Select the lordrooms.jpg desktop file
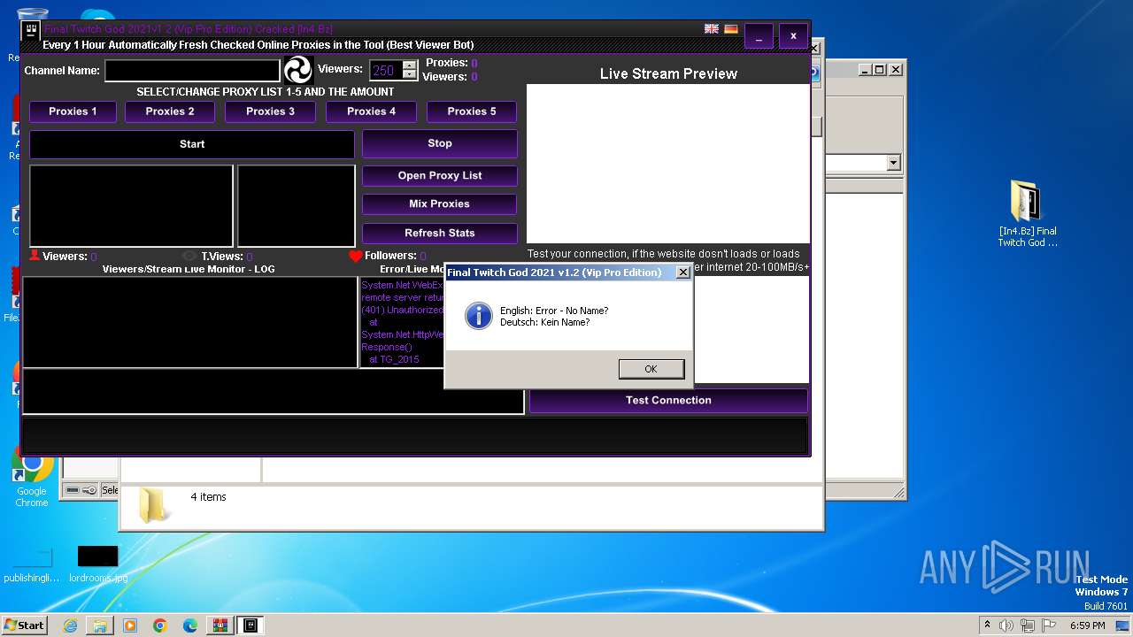The width and height of the screenshot is (1133, 637). coord(97,564)
